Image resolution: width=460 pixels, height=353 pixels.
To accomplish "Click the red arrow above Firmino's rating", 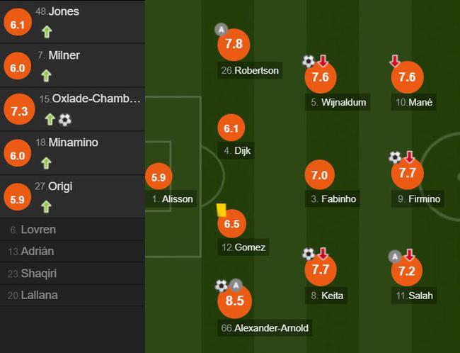I will (x=409, y=157).
